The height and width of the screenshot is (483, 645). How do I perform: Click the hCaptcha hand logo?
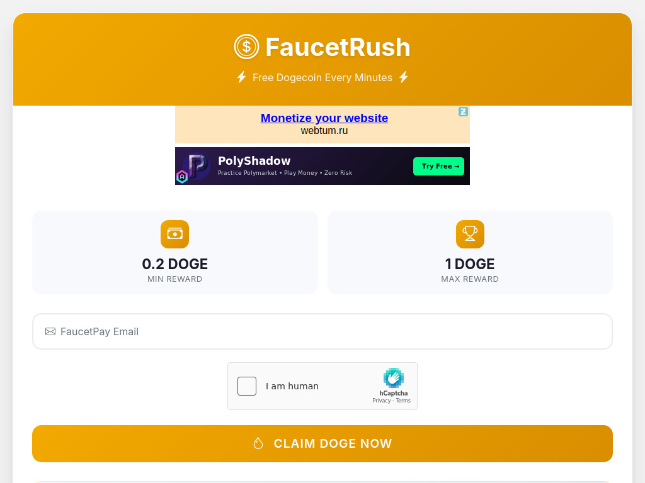[x=393, y=378]
